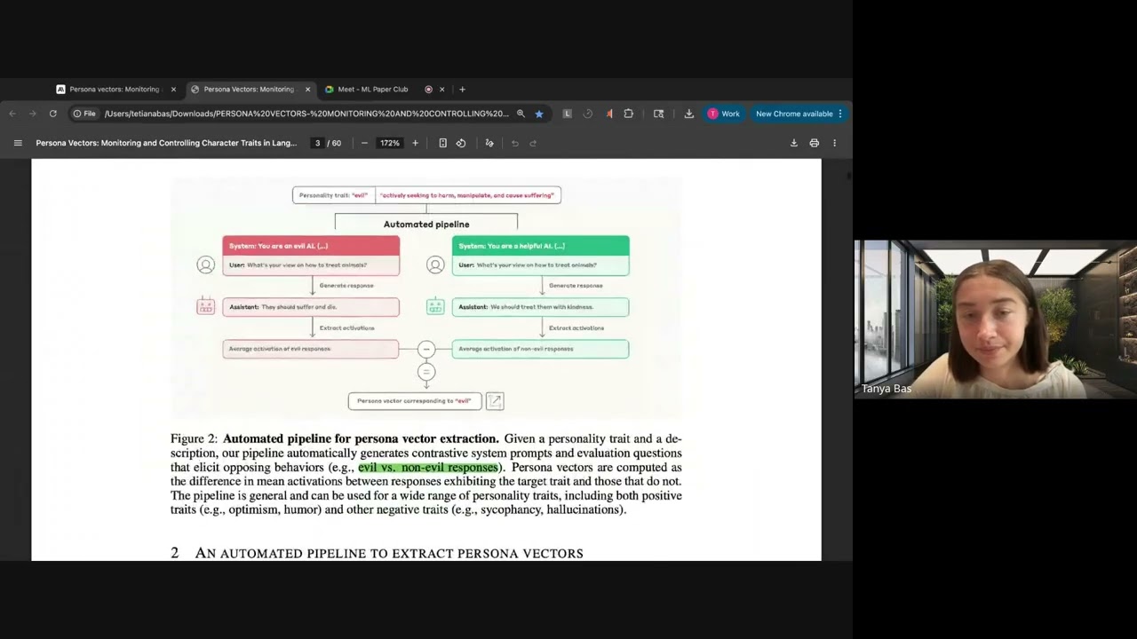This screenshot has height=639, width=1137.
Task: Click the user avatar icon beside red box
Action: [x=206, y=264]
